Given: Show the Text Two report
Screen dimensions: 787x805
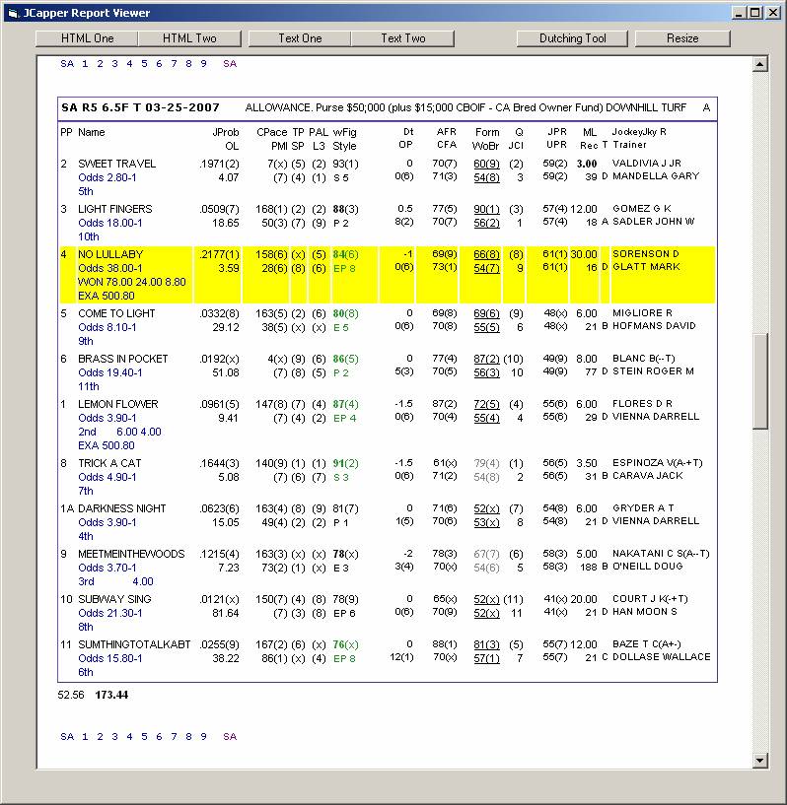Looking at the screenshot, I should coord(403,38).
